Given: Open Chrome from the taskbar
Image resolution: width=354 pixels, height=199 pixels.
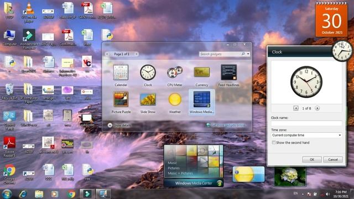Looking at the screenshot, I should pyautogui.click(x=71, y=194).
